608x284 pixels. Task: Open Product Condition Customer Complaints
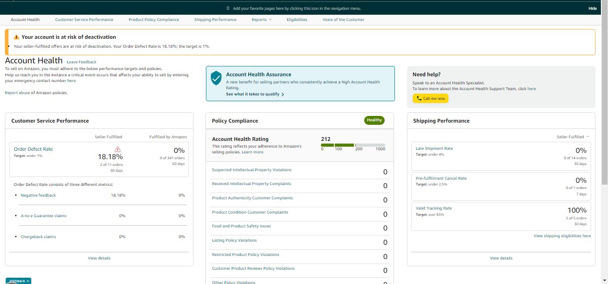click(x=250, y=212)
